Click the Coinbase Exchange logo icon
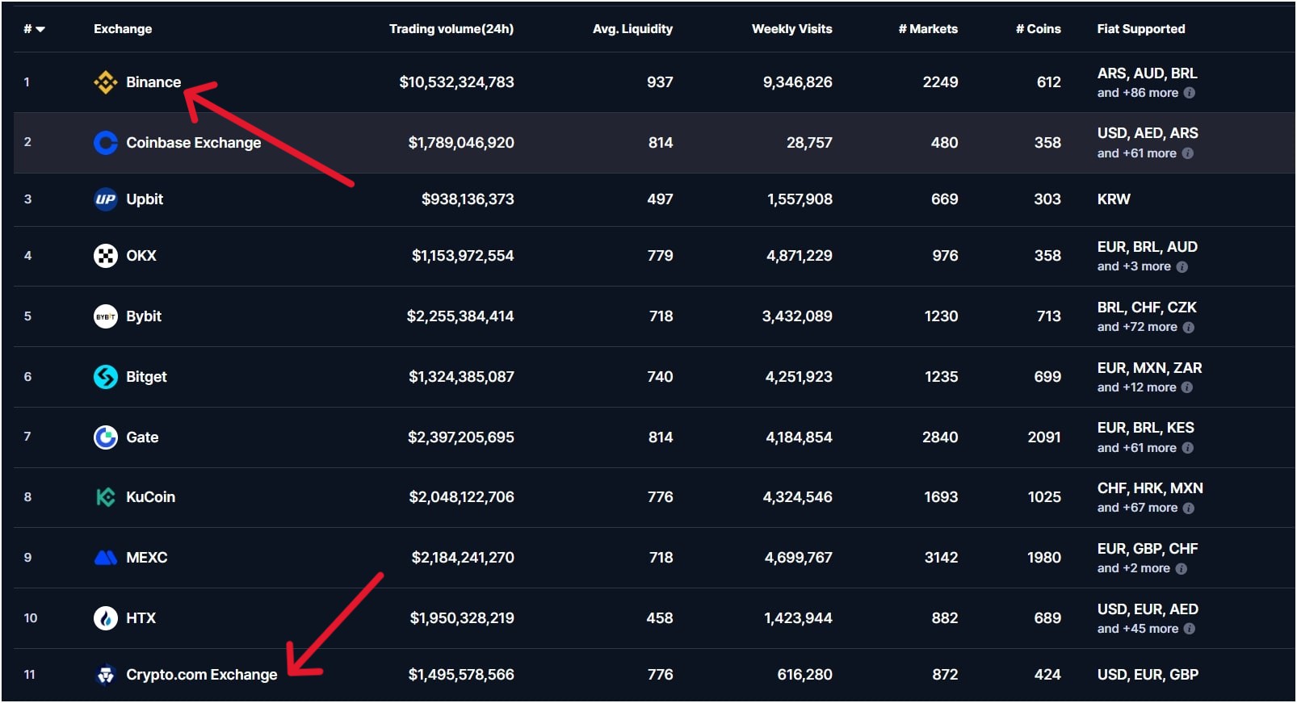Viewport: 1297px width, 703px height. pyautogui.click(x=106, y=143)
